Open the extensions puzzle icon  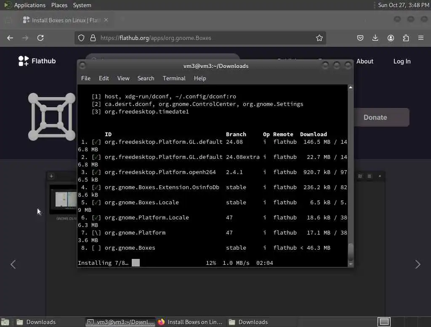(x=406, y=38)
